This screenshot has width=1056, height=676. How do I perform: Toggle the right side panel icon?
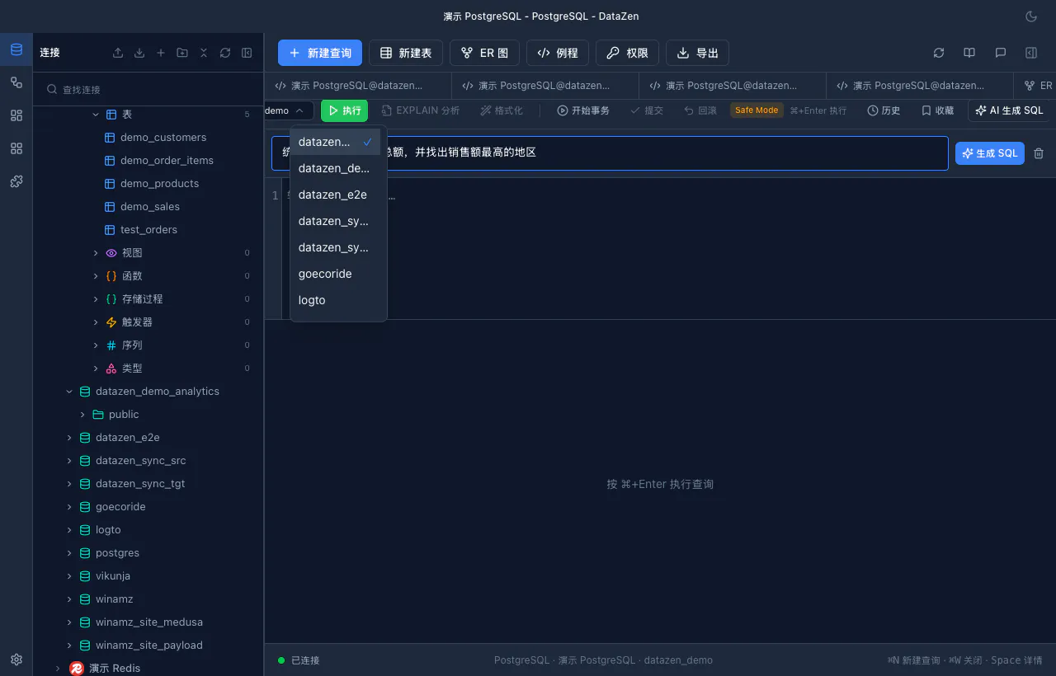(x=1031, y=53)
